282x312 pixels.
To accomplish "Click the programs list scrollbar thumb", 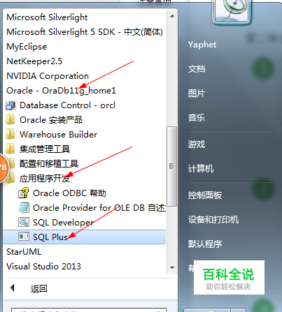I will click(172, 166).
